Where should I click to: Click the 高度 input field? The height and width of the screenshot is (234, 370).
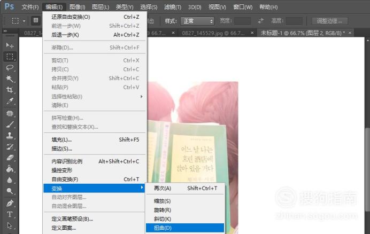294,21
